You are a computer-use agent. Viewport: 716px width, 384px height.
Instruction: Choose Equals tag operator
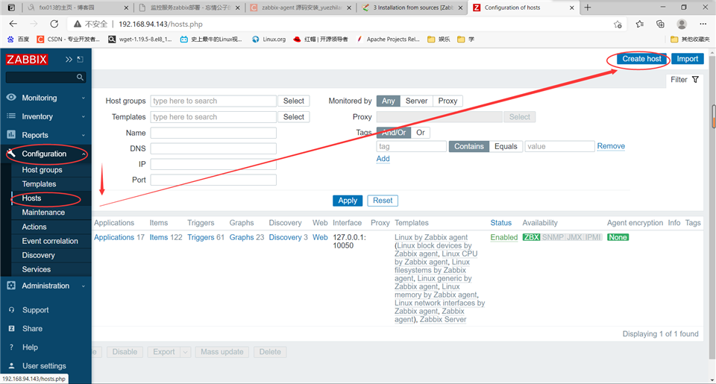pos(506,146)
